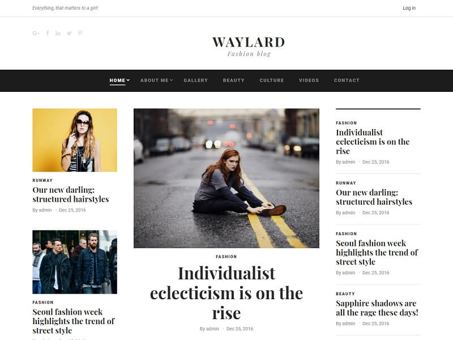The image size is (453, 340).
Task: Open the Gallery menu item
Action: (x=195, y=80)
